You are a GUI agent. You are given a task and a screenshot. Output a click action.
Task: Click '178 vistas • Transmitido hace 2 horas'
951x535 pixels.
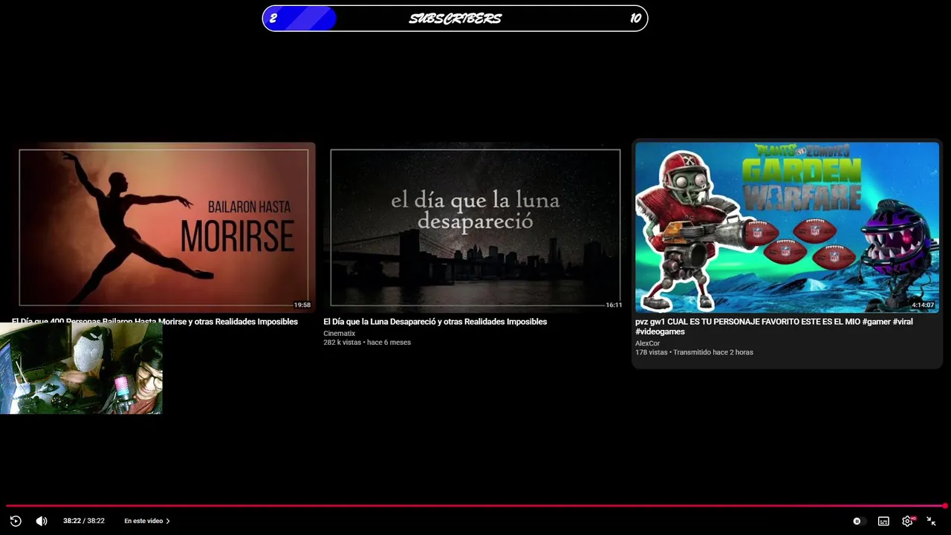(694, 352)
